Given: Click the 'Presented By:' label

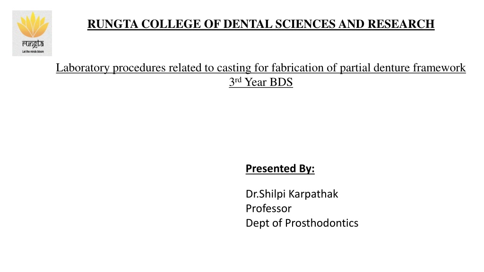Looking at the screenshot, I should click(x=280, y=169).
